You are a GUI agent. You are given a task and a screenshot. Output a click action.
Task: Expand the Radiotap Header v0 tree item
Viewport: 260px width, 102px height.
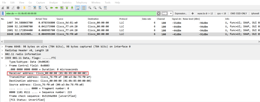(x=2, y=50)
